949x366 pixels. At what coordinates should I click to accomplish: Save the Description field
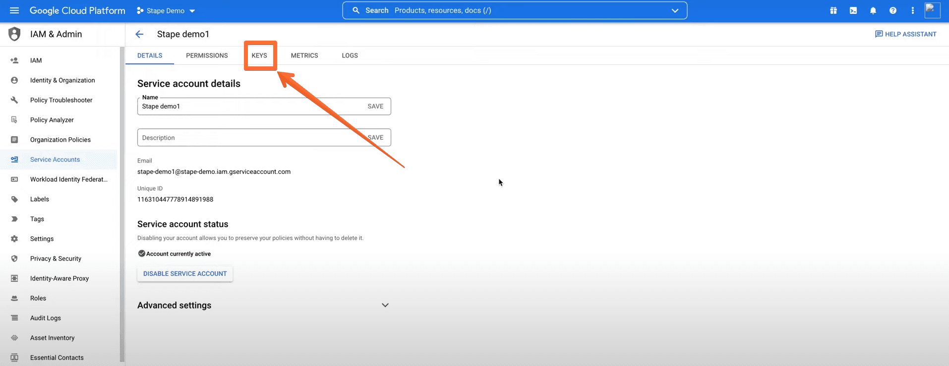(375, 138)
